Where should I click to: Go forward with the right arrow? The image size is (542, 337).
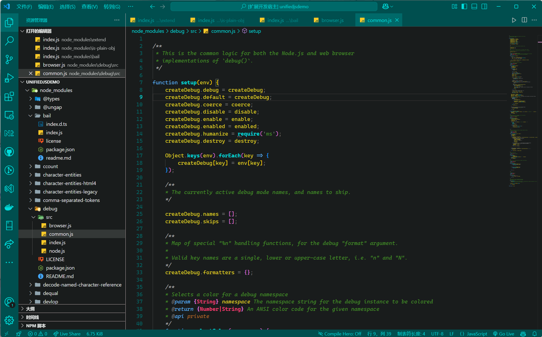point(163,7)
